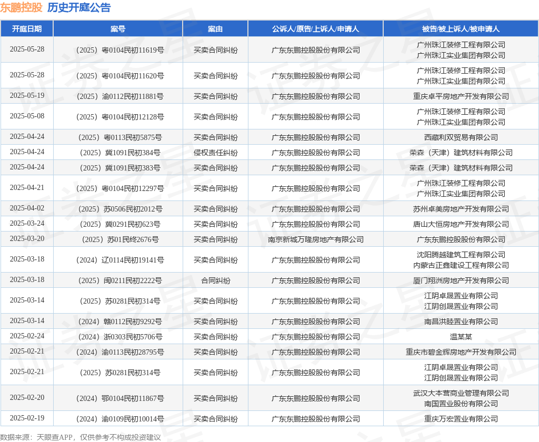Click the 侵权责任纠纷 cause cell
Screen dimensions: 539x442
(215, 153)
